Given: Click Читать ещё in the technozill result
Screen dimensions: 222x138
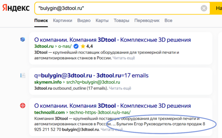Looking at the screenshot, I should tap(112, 129).
